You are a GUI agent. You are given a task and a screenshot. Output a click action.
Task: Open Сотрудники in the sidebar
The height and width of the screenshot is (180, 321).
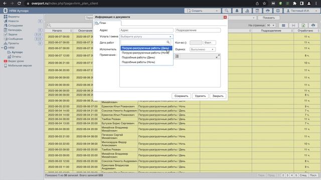tap(16, 25)
